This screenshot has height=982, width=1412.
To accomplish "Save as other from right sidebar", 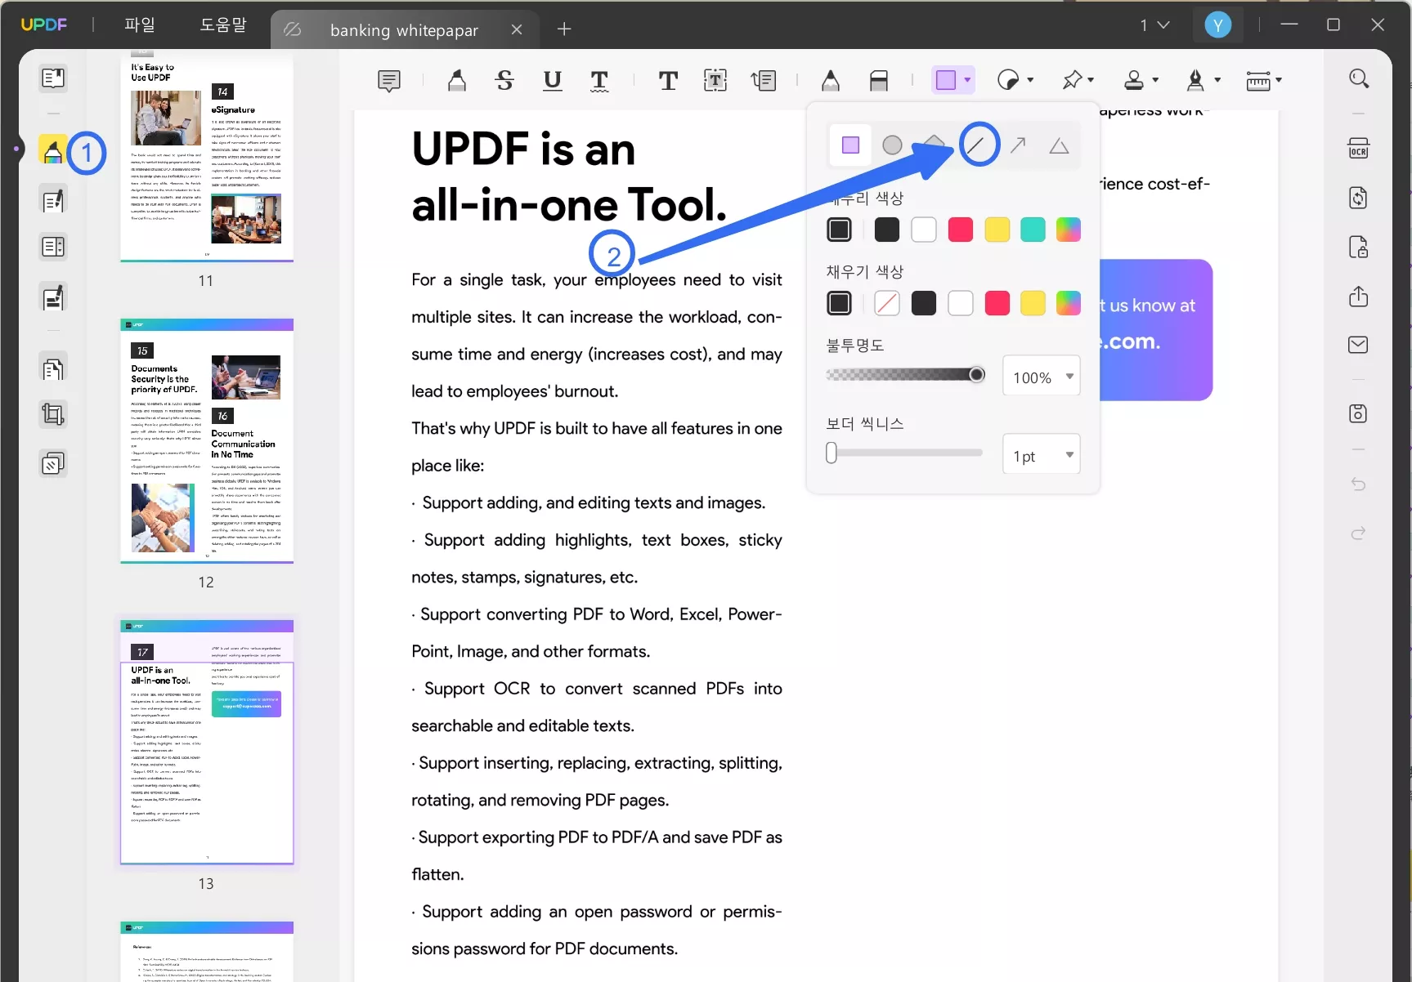I will pos(1359,413).
